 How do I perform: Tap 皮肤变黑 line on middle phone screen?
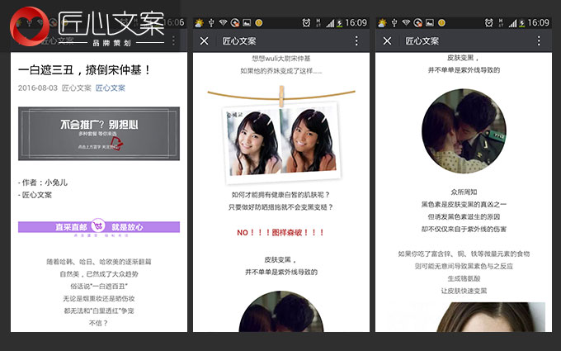[281, 259]
